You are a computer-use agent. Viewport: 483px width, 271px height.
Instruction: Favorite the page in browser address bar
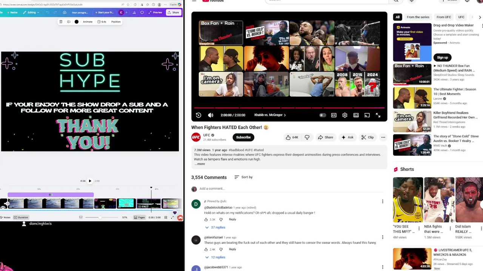[x=128, y=5]
